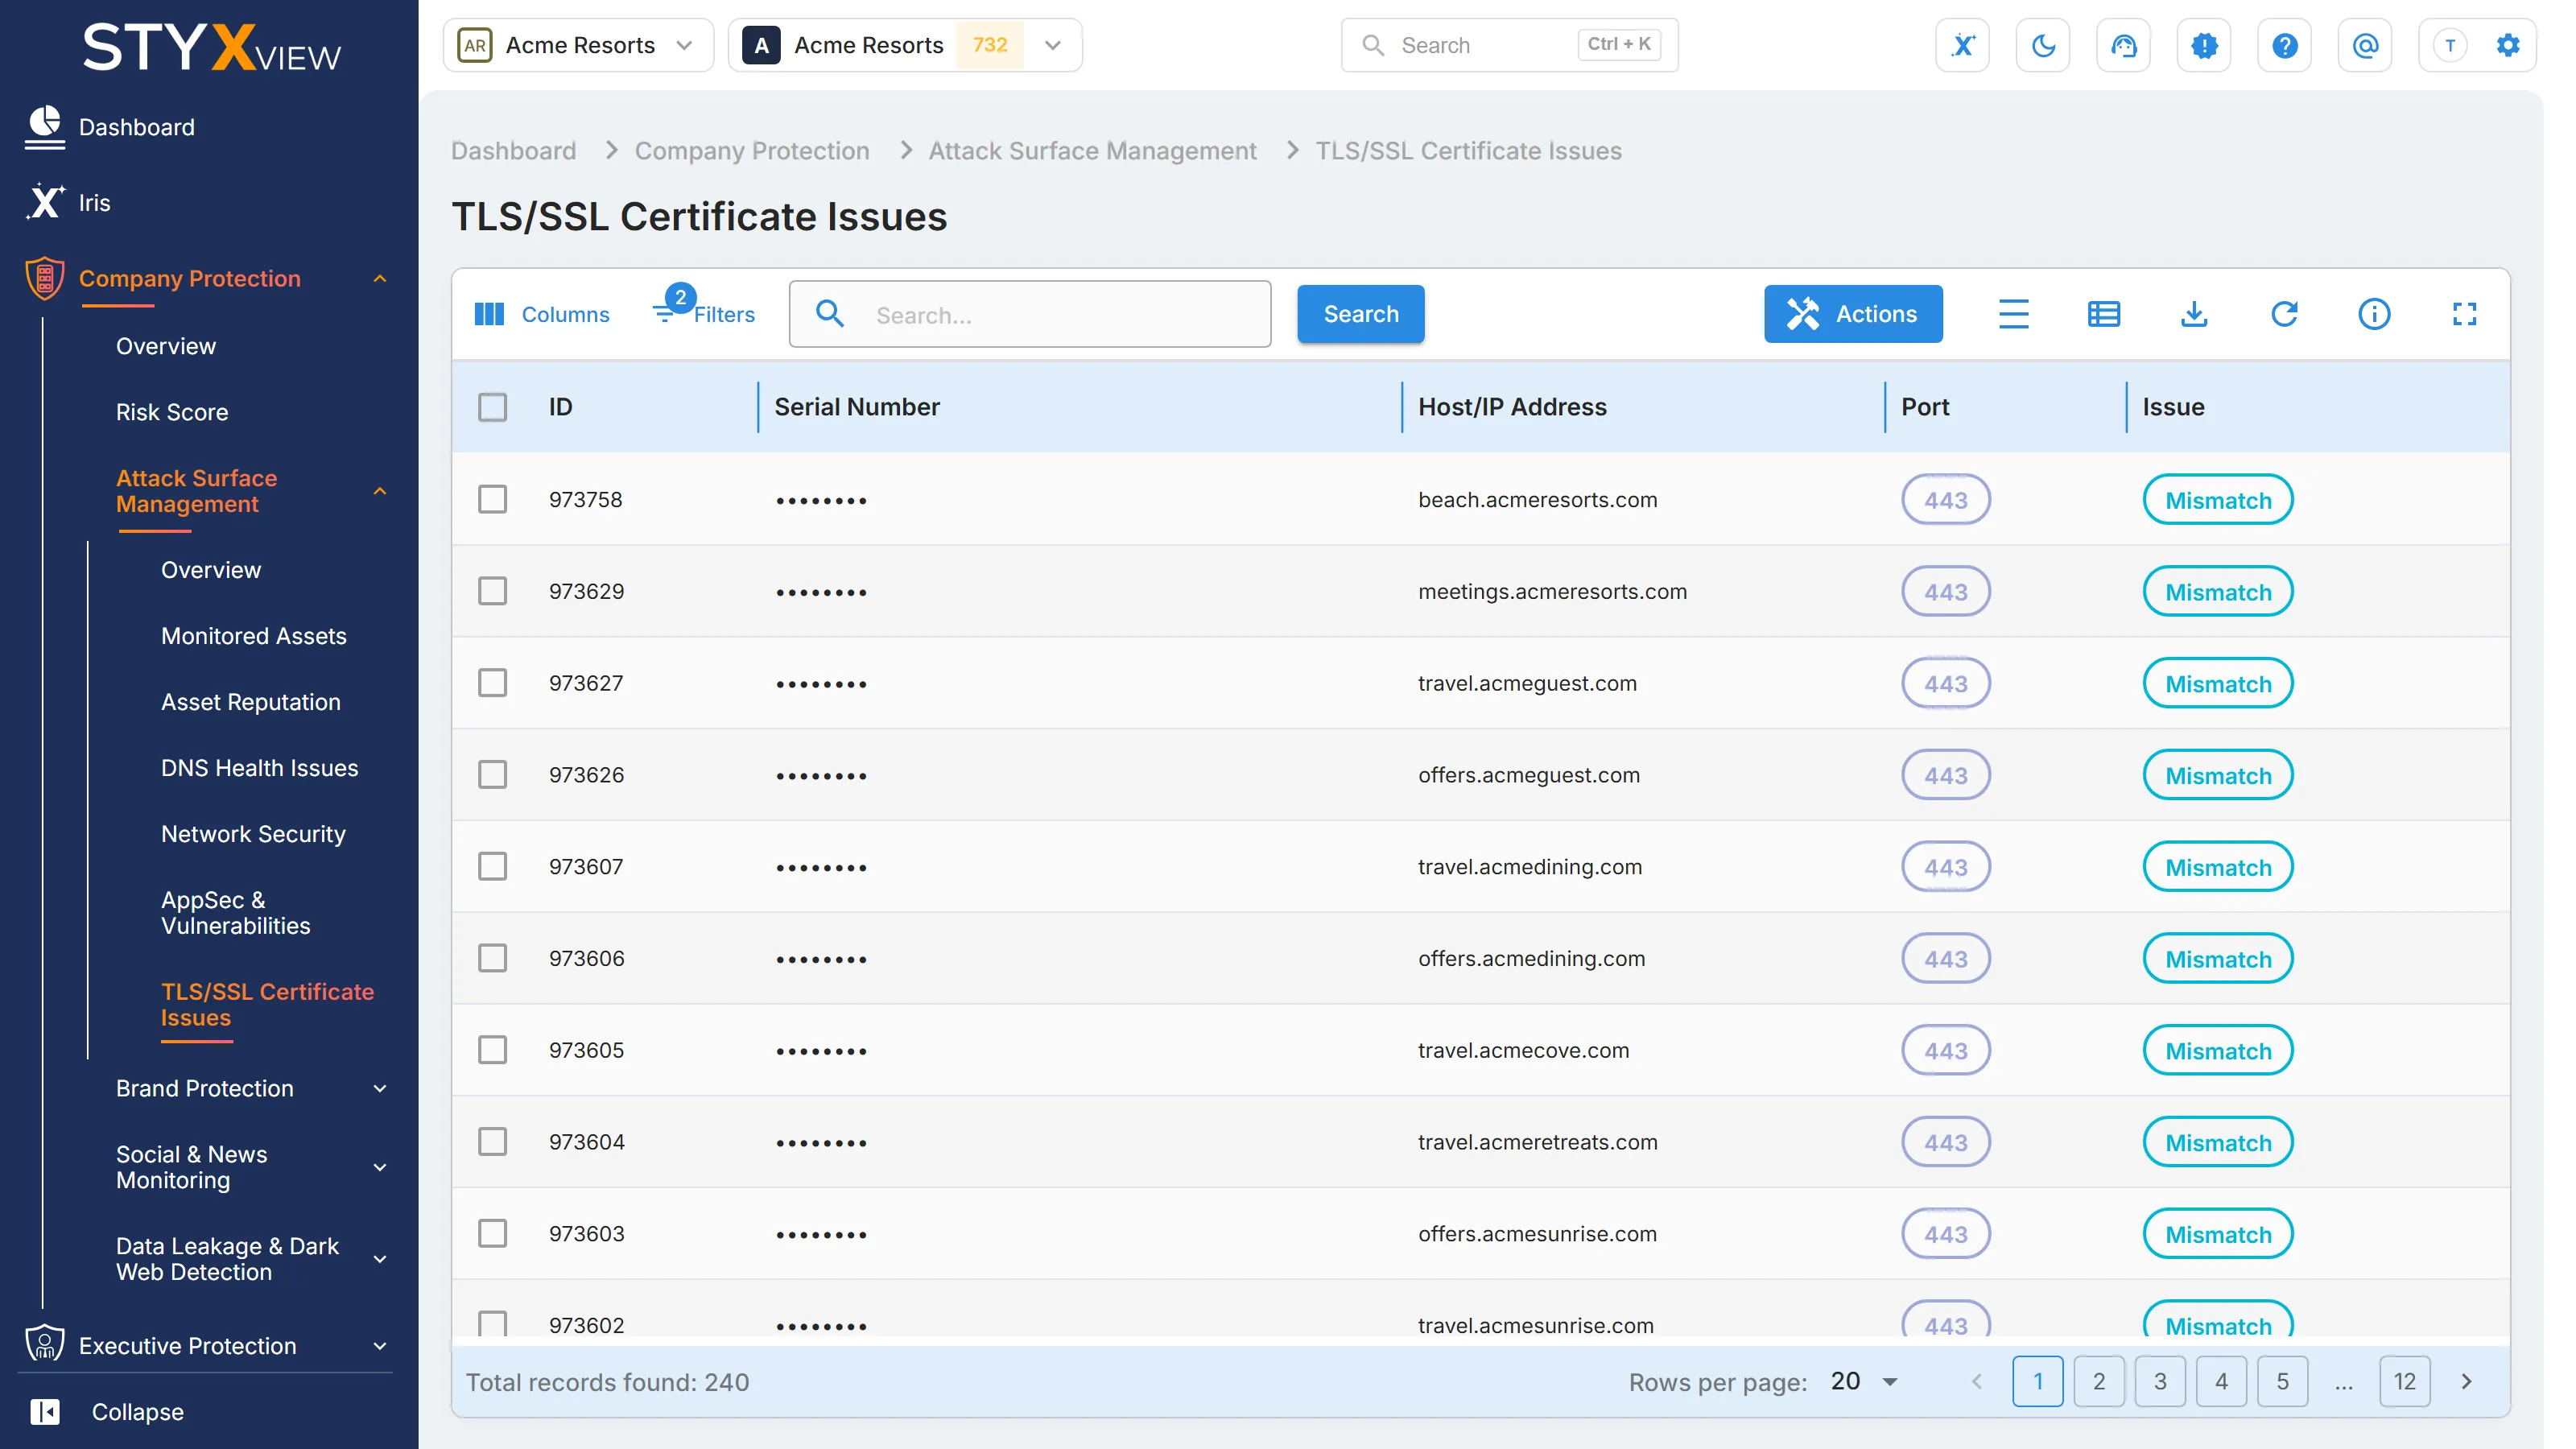The image size is (2576, 1449).
Task: Select the row with ID 973758
Action: (x=492, y=499)
